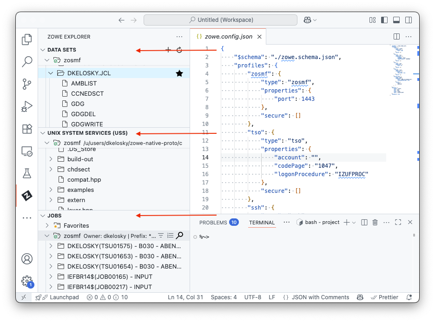The height and width of the screenshot is (322, 435).
Task: Kill the terminal with trash icon
Action: click(375, 223)
